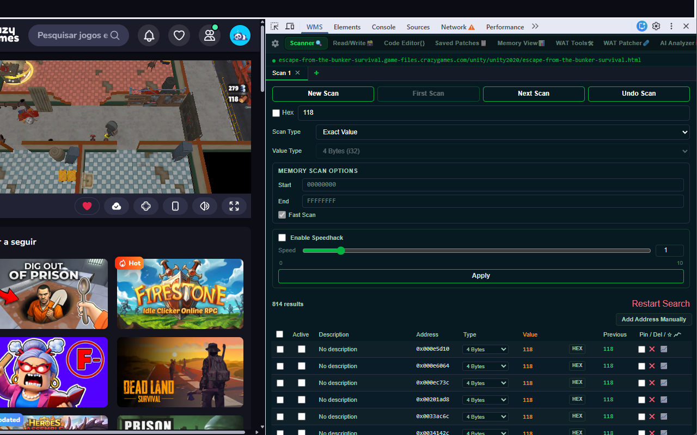
Task: Click the memory Start address field
Action: click(x=493, y=185)
